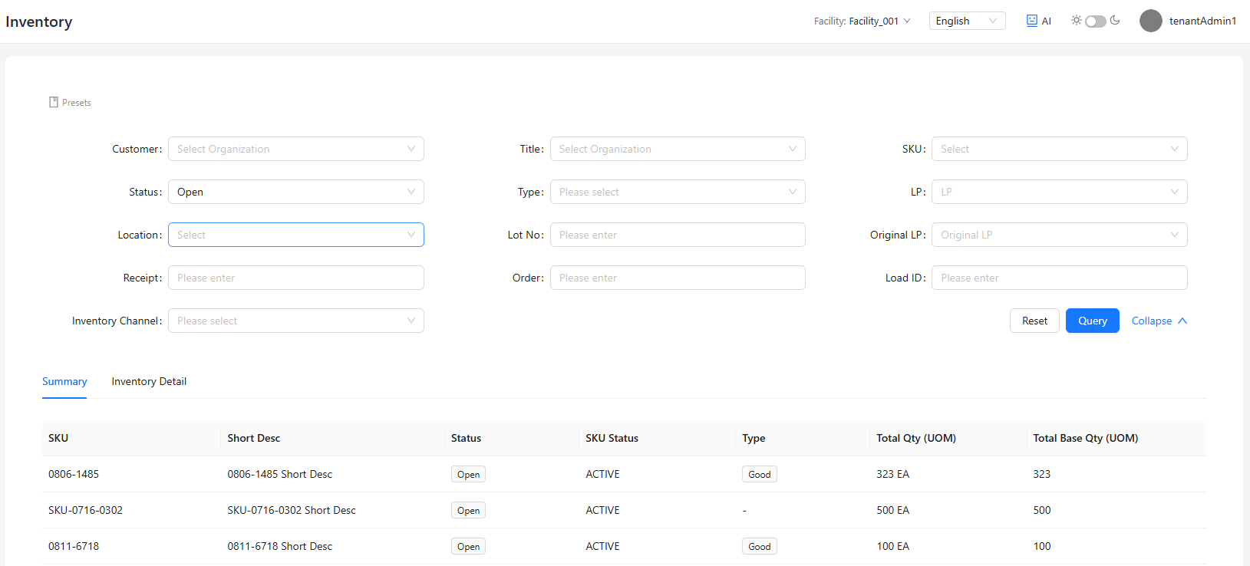Focus the Receipt input field

[x=296, y=278]
